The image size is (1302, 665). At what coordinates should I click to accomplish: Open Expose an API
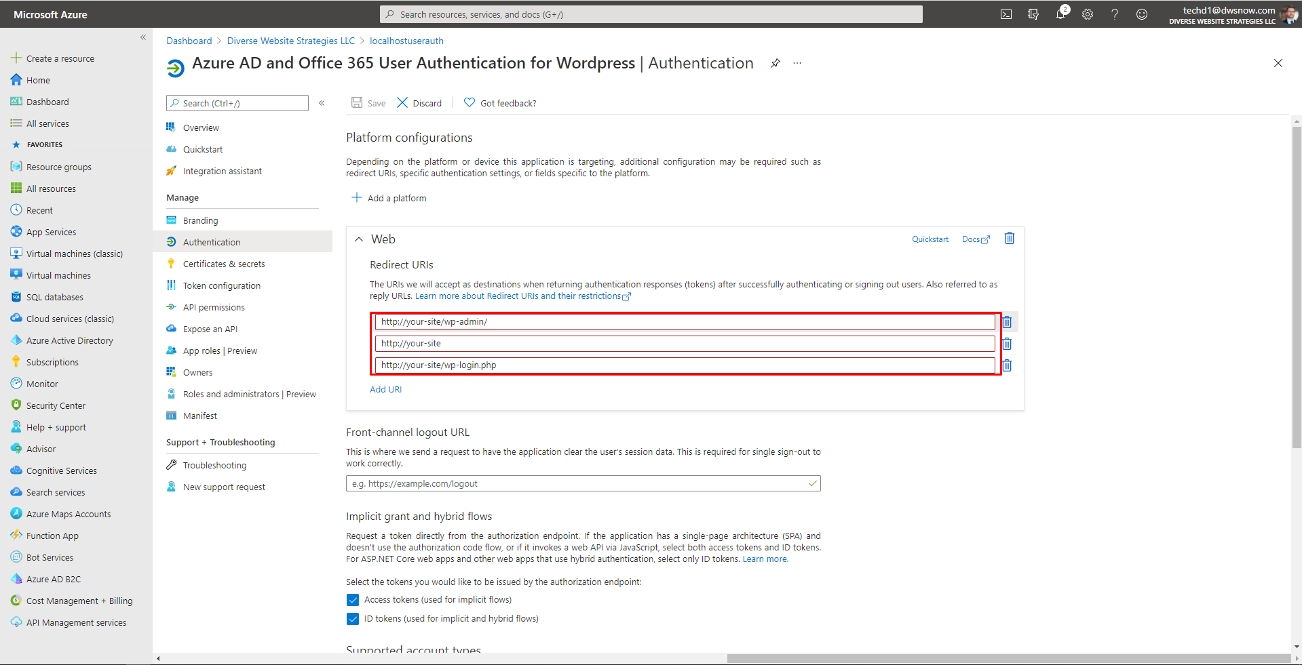(210, 329)
